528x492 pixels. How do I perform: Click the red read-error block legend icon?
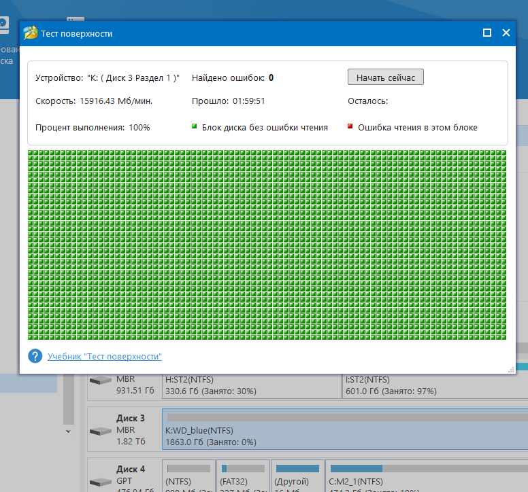(350, 126)
